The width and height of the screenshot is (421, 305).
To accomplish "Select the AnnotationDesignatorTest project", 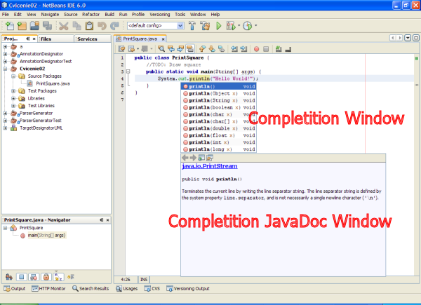I will (x=46, y=62).
